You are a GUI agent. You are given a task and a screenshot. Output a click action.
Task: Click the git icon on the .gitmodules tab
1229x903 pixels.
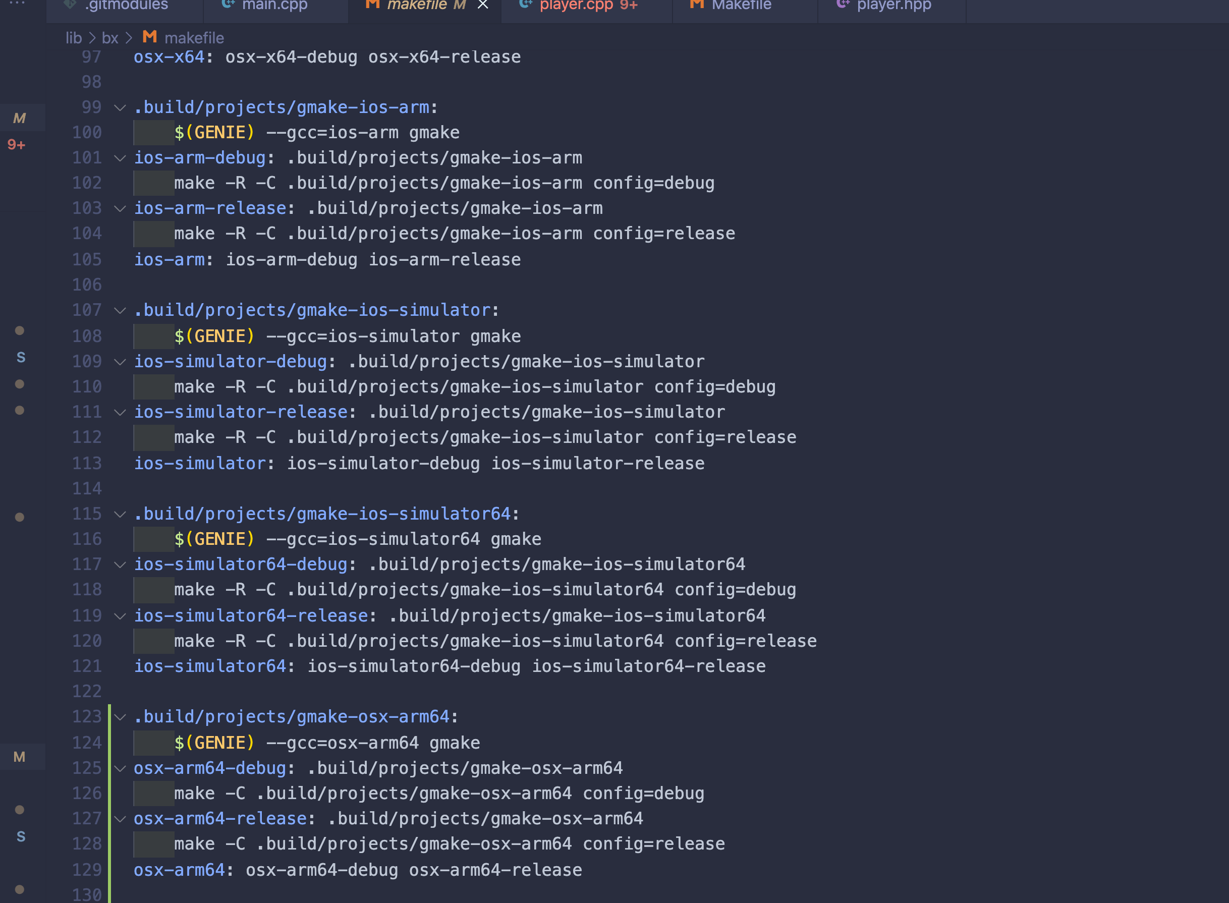click(x=70, y=5)
